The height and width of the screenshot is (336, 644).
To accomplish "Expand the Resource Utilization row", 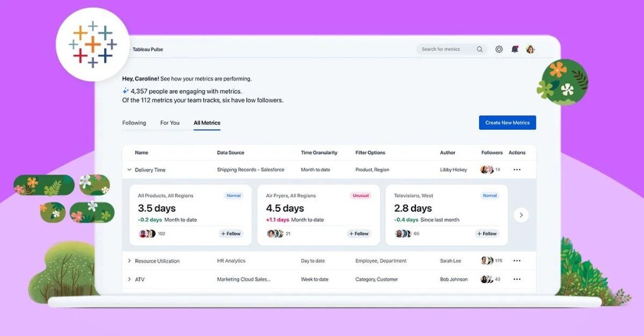I will [129, 260].
